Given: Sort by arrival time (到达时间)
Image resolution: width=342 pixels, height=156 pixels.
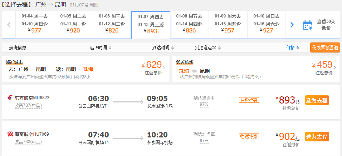Looking at the screenshot, I should 163,47.
